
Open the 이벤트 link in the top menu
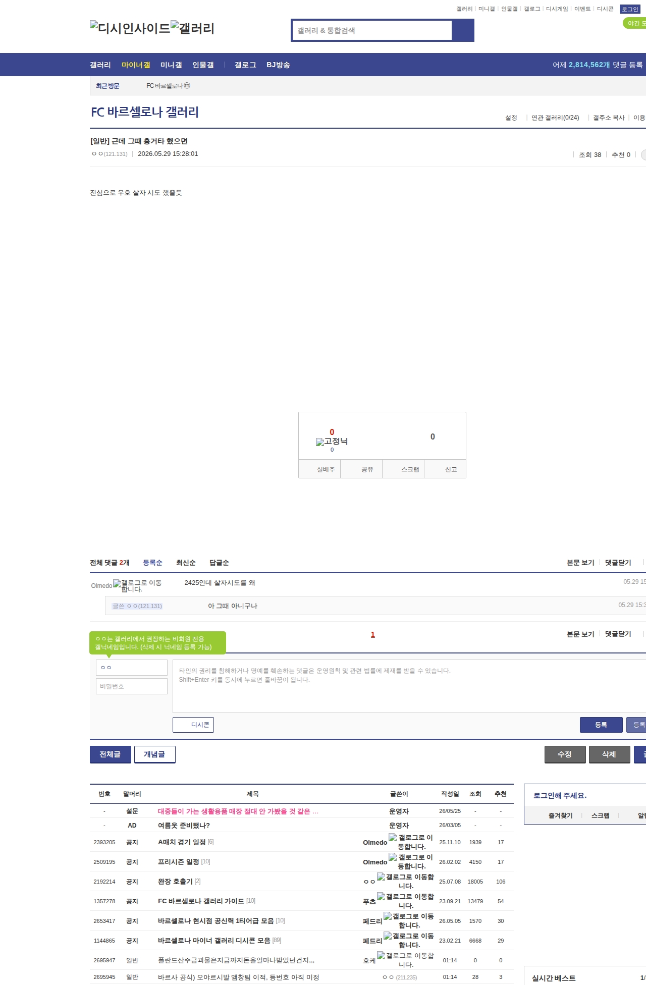tap(582, 9)
